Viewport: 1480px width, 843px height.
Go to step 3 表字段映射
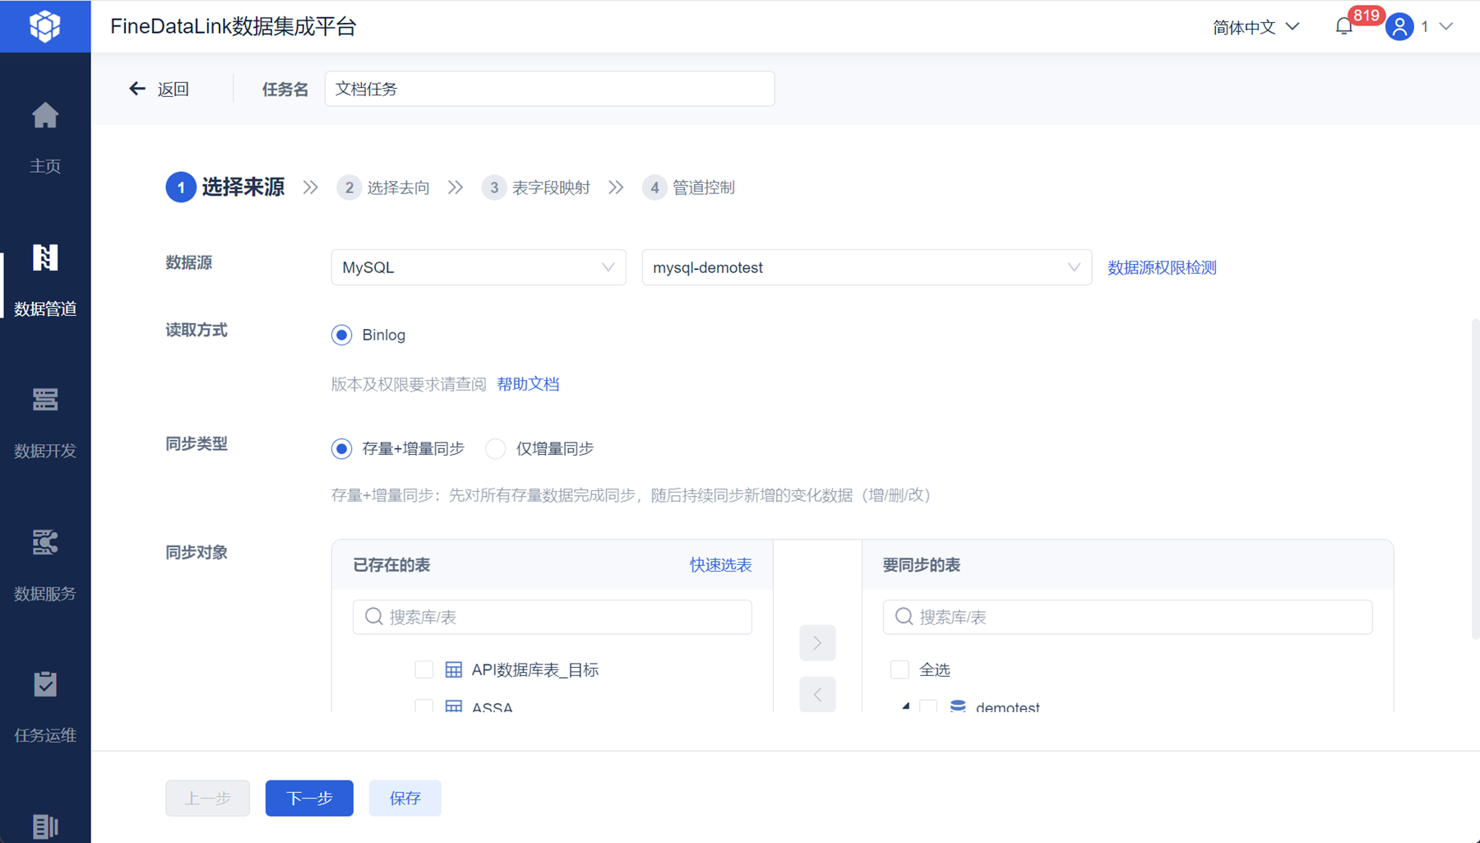(536, 188)
